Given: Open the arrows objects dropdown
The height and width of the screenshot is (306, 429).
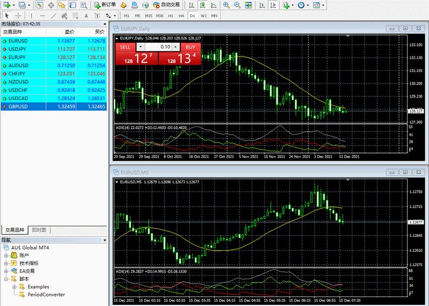Looking at the screenshot, I should pyautogui.click(x=111, y=16).
